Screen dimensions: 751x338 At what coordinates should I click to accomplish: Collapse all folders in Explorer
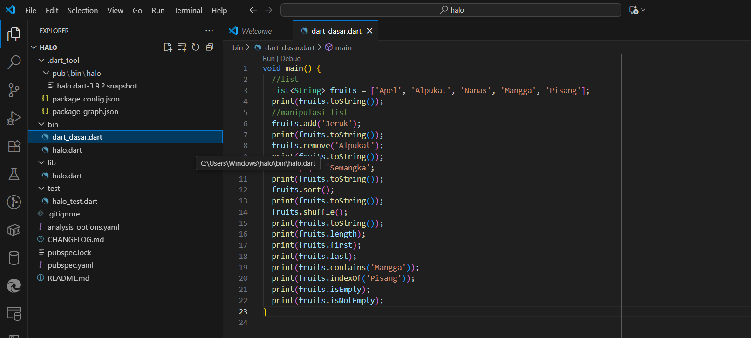tap(210, 47)
